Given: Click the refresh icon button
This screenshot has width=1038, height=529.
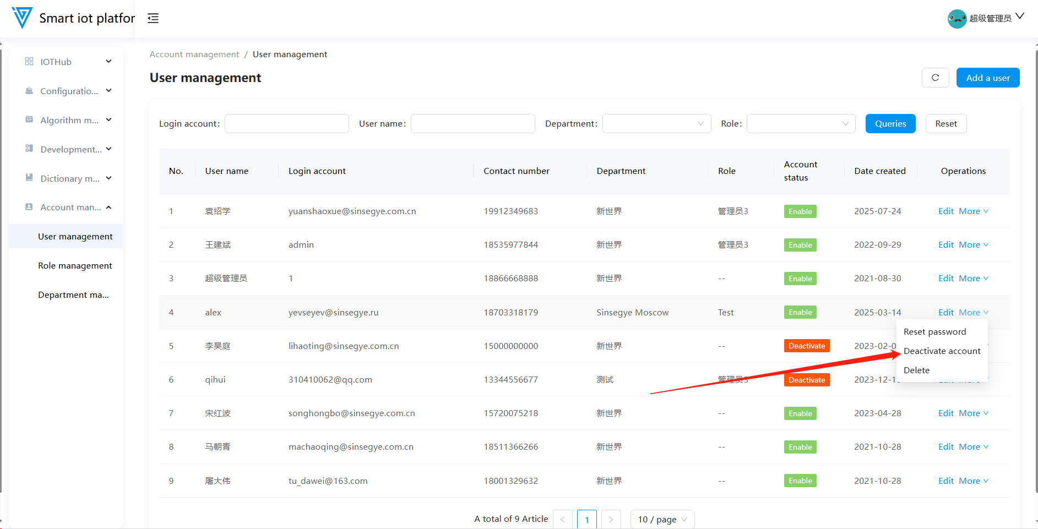Looking at the screenshot, I should 935,78.
